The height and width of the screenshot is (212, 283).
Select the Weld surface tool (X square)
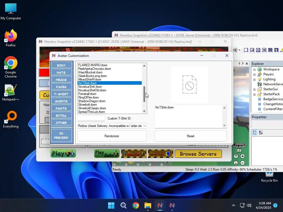[258, 50]
